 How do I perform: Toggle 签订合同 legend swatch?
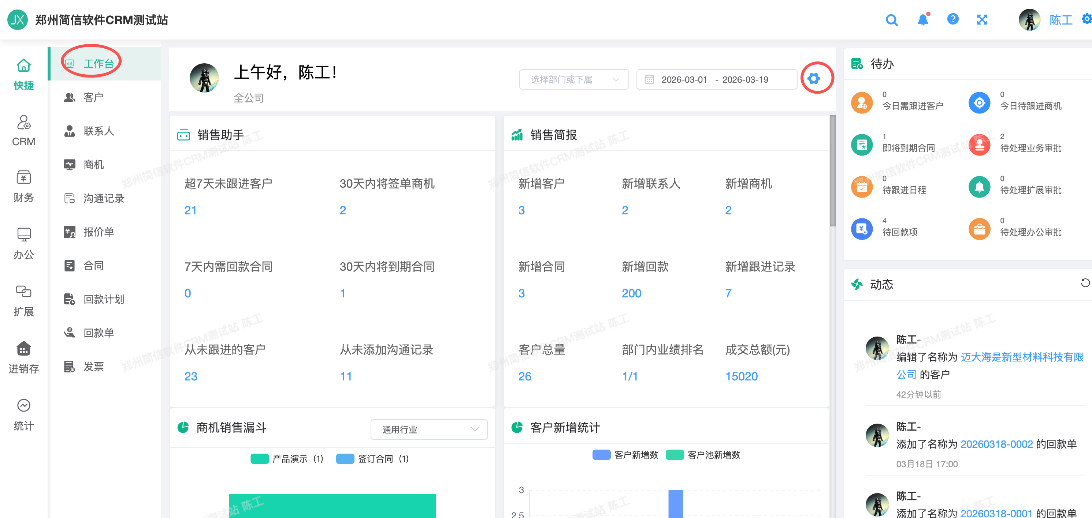[x=345, y=459]
